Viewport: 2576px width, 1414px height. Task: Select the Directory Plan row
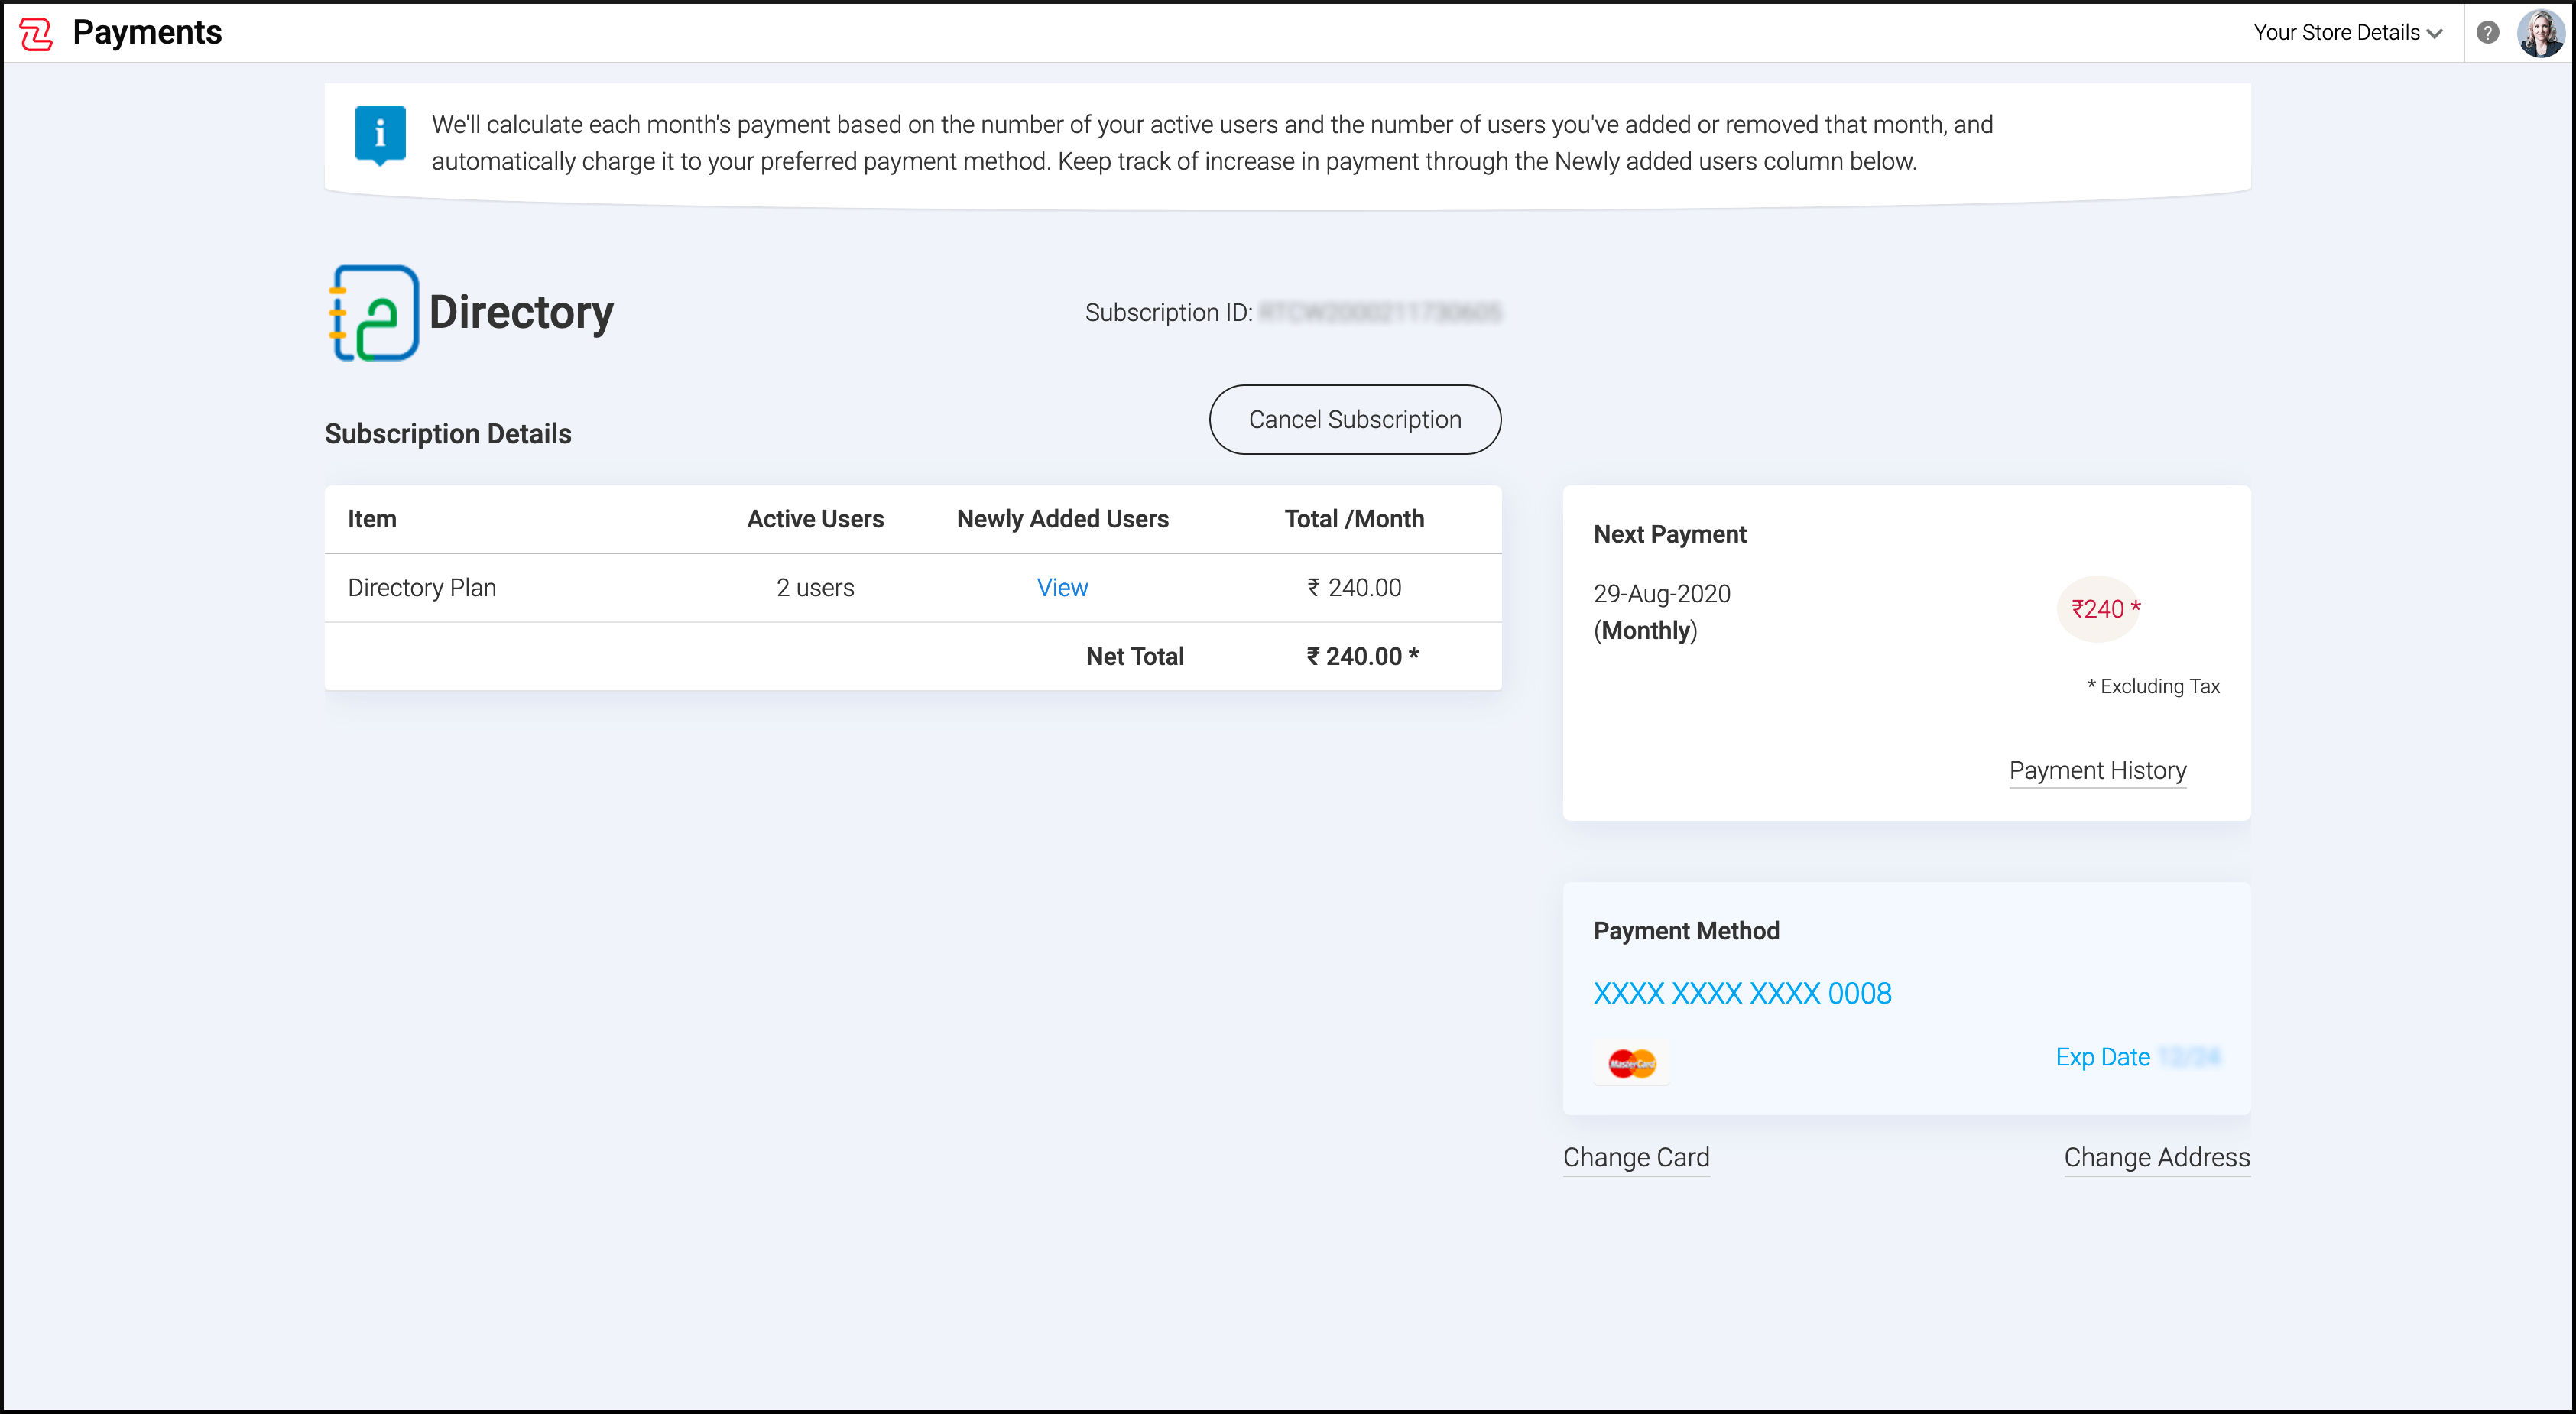point(422,588)
